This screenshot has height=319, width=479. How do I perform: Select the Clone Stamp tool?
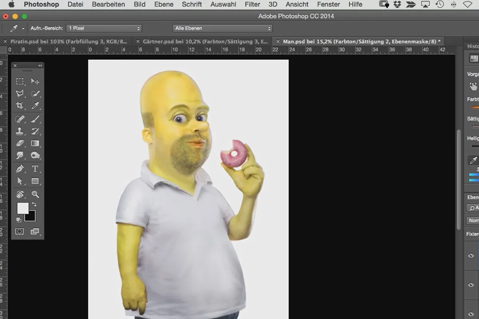(20, 131)
